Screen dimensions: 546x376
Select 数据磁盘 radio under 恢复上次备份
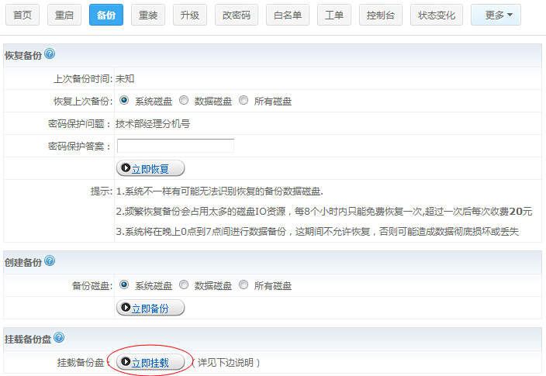pos(184,100)
